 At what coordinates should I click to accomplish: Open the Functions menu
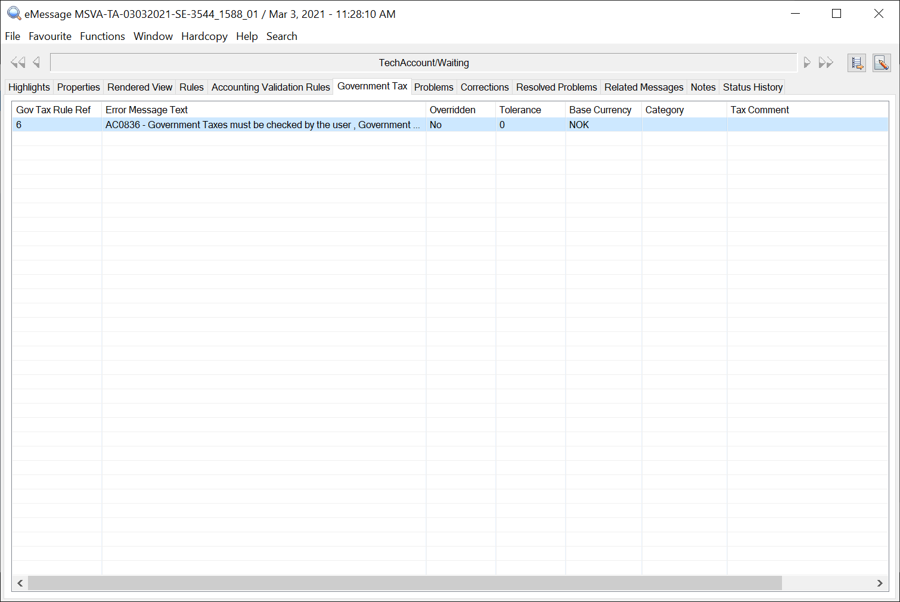point(102,36)
